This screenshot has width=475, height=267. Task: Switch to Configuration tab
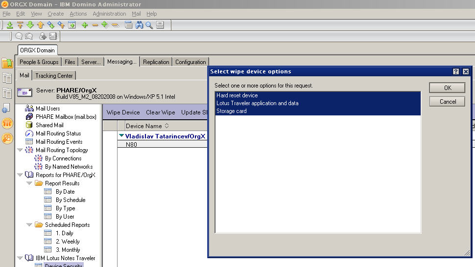[x=190, y=62]
